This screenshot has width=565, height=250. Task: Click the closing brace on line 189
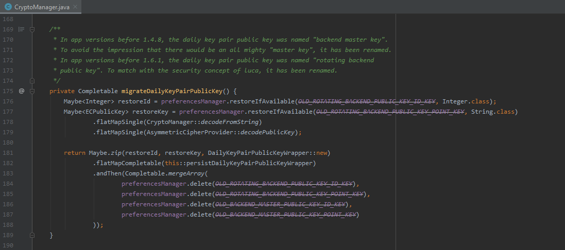(x=51, y=235)
